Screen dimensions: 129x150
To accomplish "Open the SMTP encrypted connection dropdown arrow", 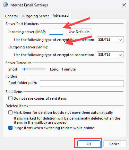I will click(120, 55).
